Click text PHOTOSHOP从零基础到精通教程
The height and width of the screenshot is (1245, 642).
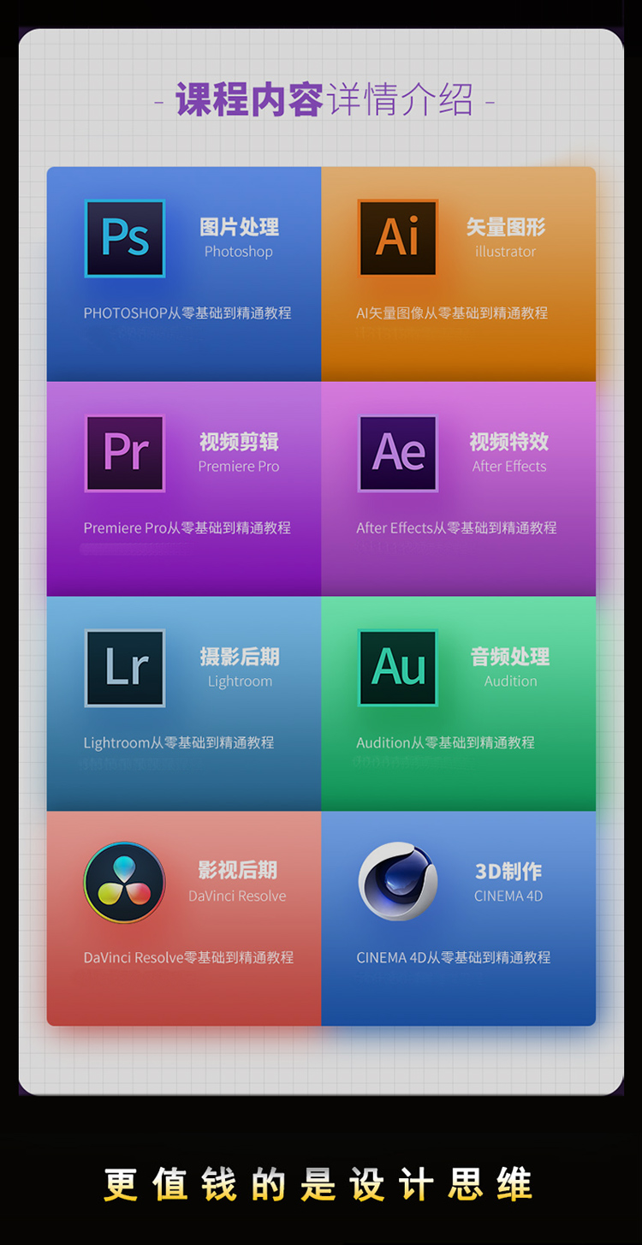(x=187, y=313)
